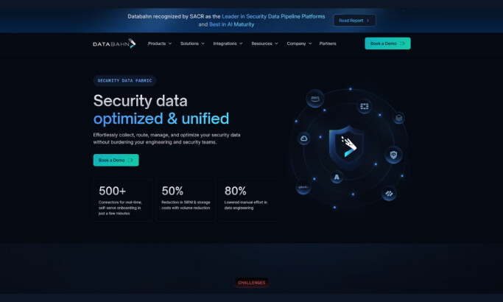Click the shield badge icon on the orbit

(393, 155)
